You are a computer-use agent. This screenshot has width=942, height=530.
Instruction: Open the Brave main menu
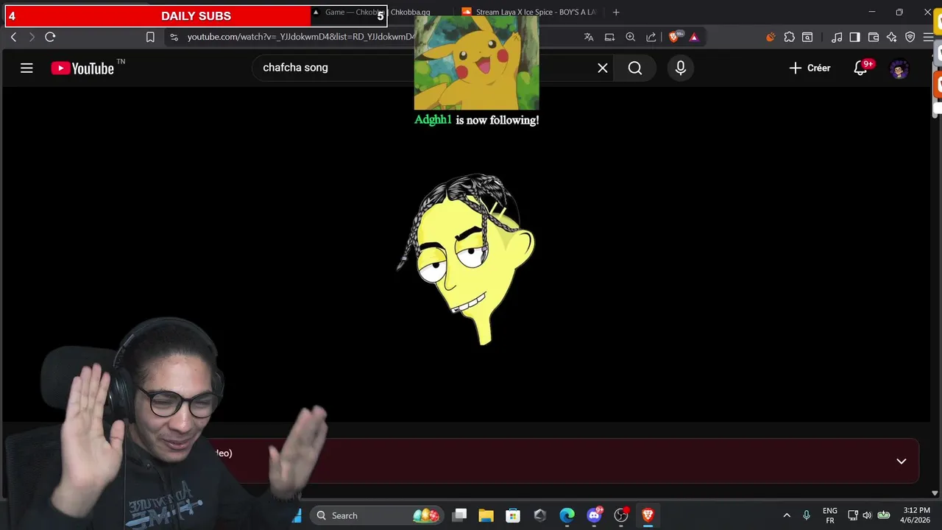point(928,37)
